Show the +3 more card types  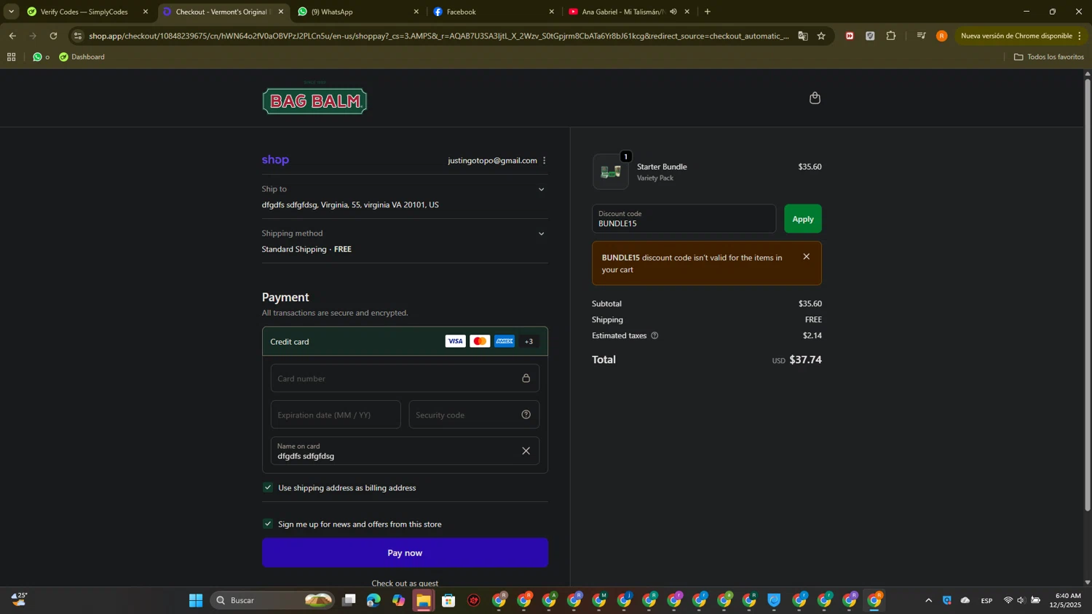(529, 341)
